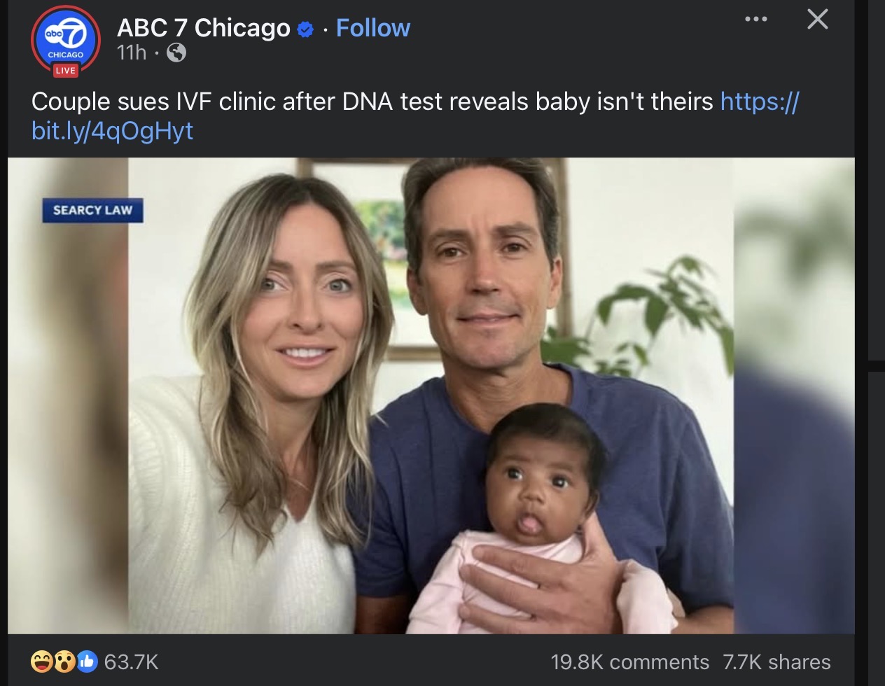885x686 pixels.
Task: Click the red LIVE badge on the avatar
Action: [65, 70]
